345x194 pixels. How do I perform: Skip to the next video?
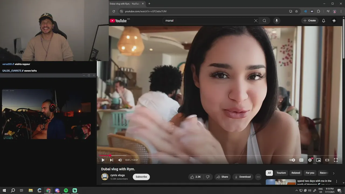click(x=111, y=160)
